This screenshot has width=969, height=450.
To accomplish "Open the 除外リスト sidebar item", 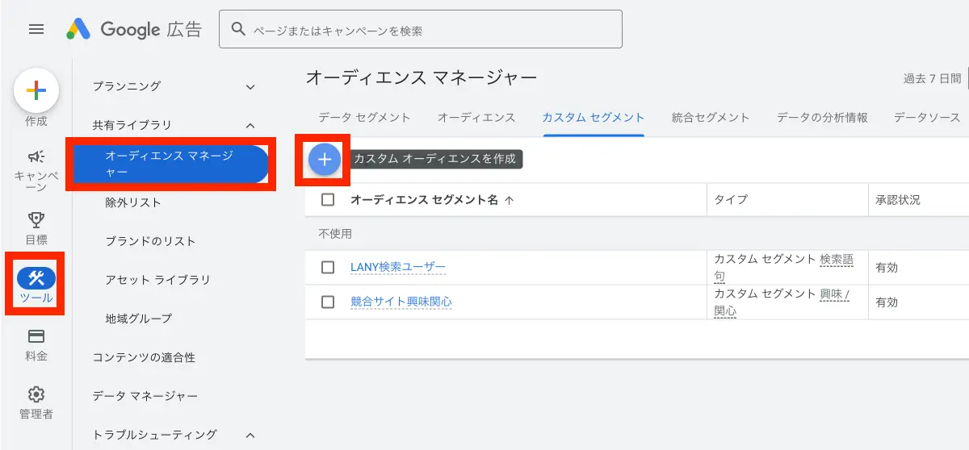I will (133, 202).
